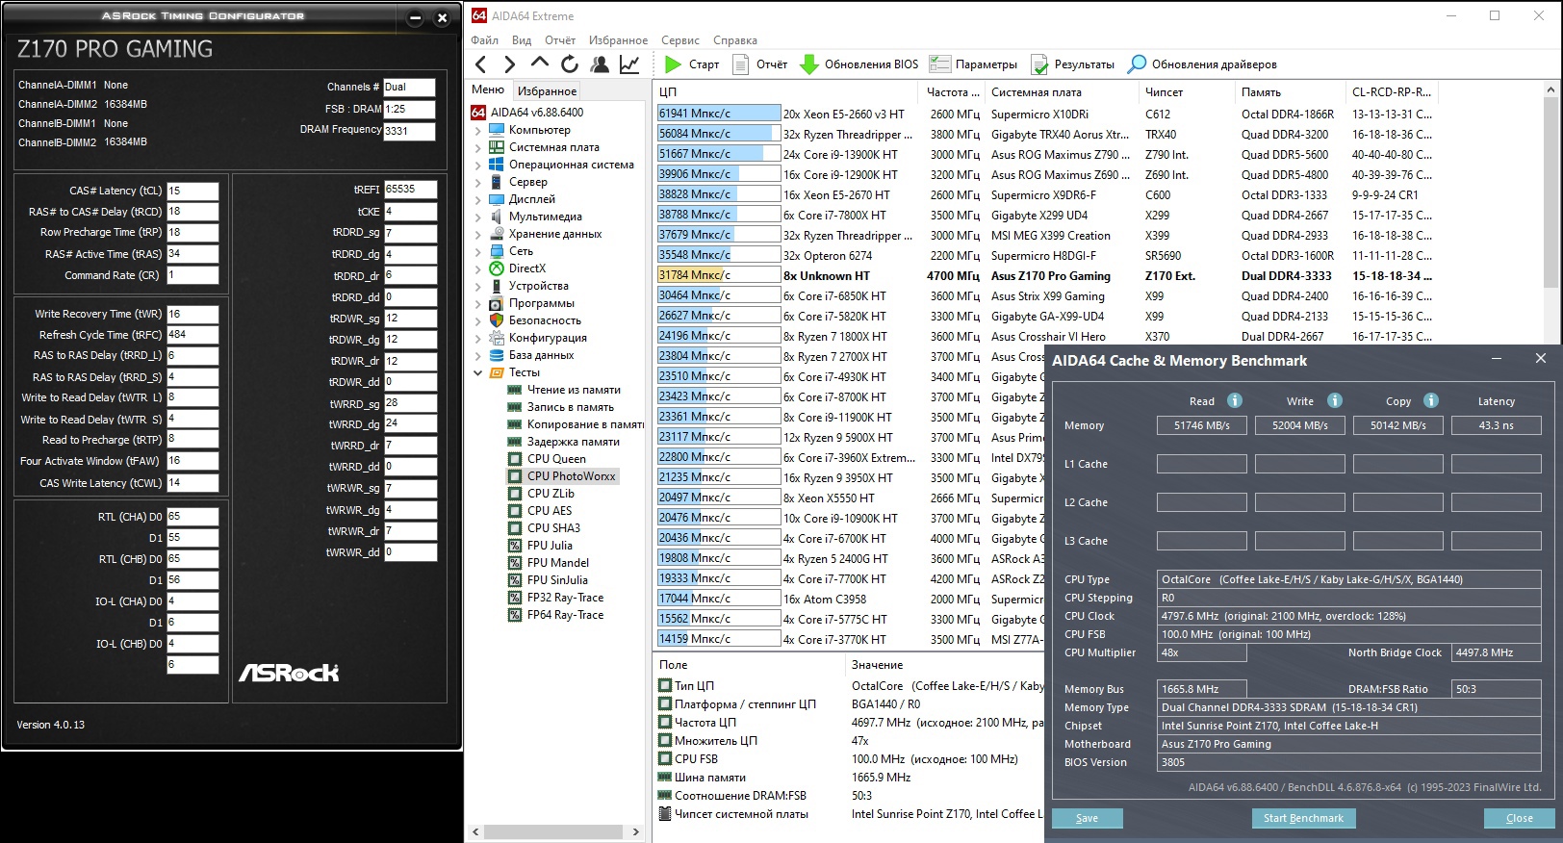Refresh the AIDA64 view with the circular arrow
1563x843 pixels.
coord(570,64)
